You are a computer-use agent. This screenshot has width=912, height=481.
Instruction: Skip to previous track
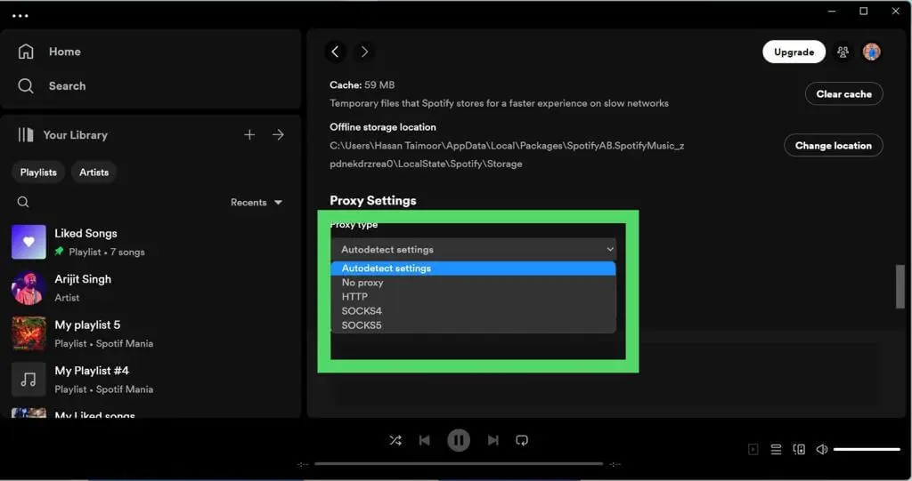(425, 440)
